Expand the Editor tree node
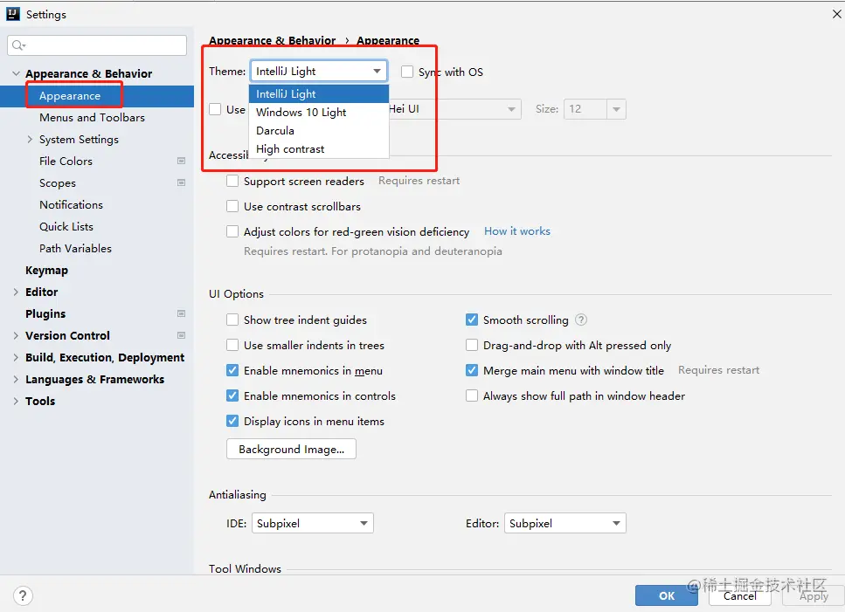Image resolution: width=845 pixels, height=612 pixels. 16,292
